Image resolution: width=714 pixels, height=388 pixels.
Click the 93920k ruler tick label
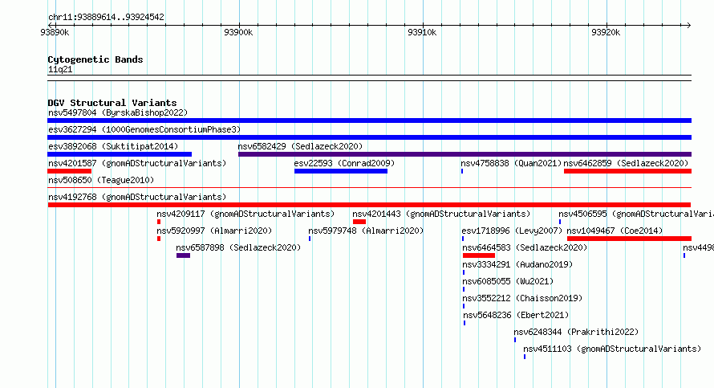[606, 32]
